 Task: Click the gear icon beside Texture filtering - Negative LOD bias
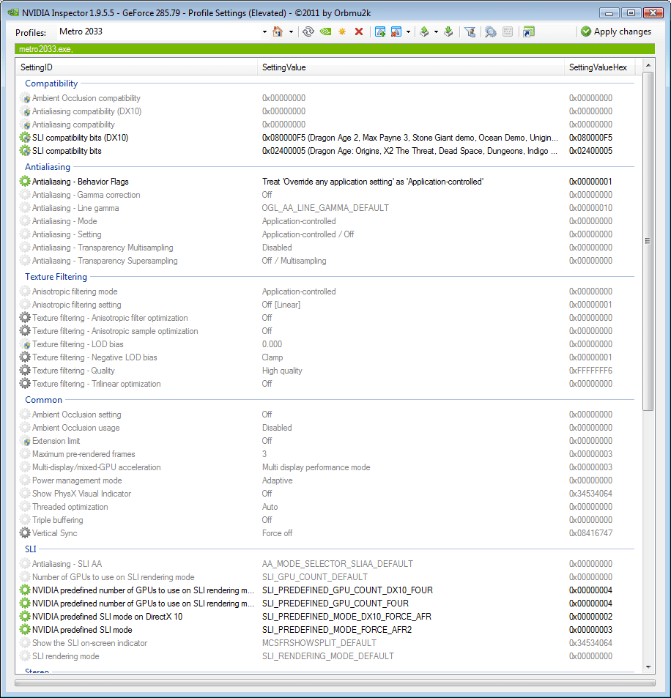click(26, 357)
